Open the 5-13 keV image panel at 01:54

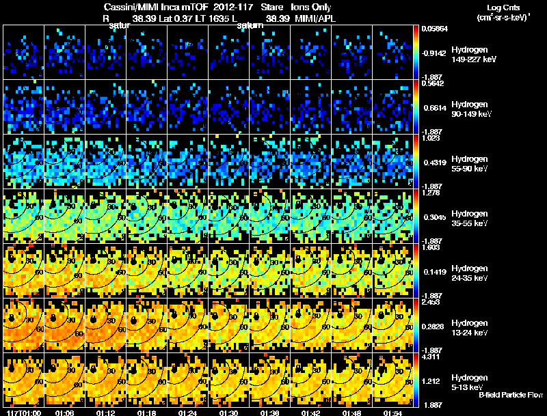[x=392, y=380]
